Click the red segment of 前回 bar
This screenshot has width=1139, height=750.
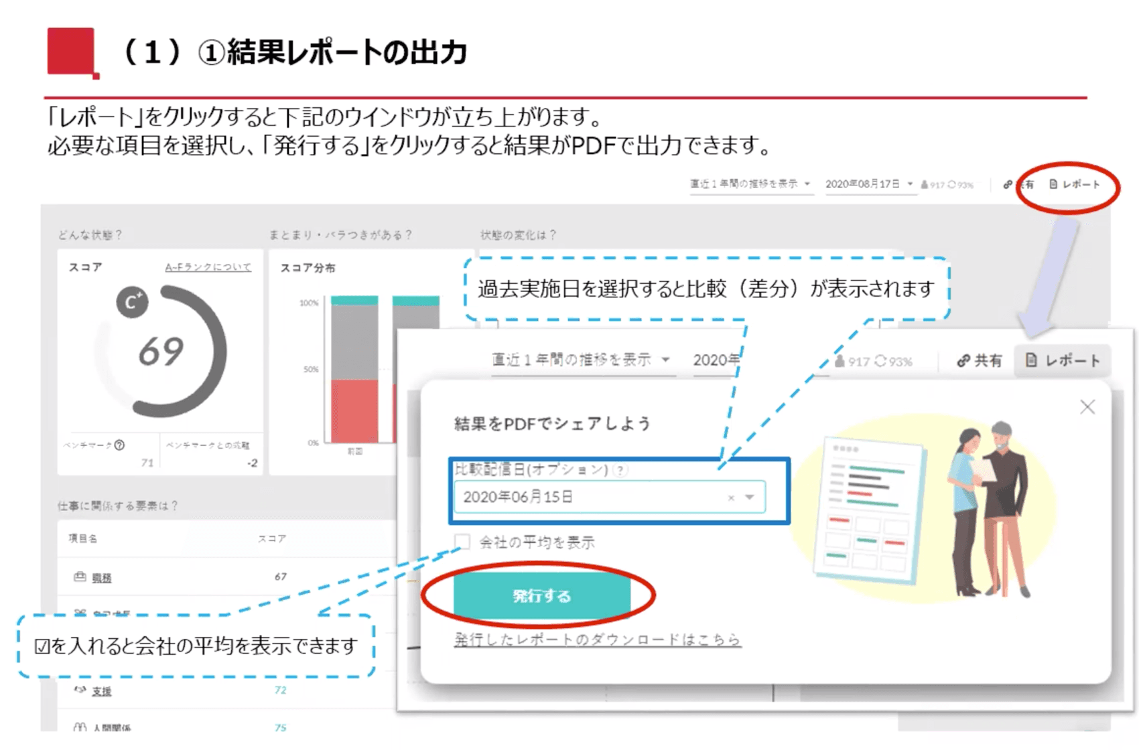[354, 410]
